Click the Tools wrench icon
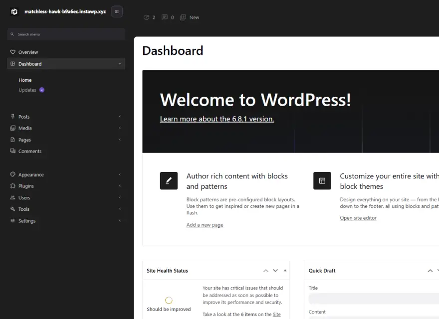The image size is (439, 319). (12, 209)
